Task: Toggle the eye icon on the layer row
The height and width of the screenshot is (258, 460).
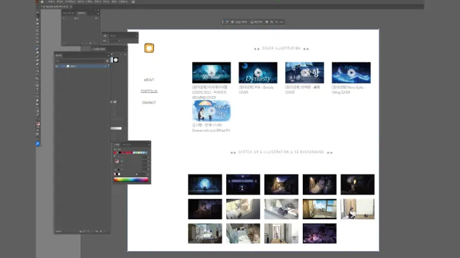Action: click(x=57, y=66)
